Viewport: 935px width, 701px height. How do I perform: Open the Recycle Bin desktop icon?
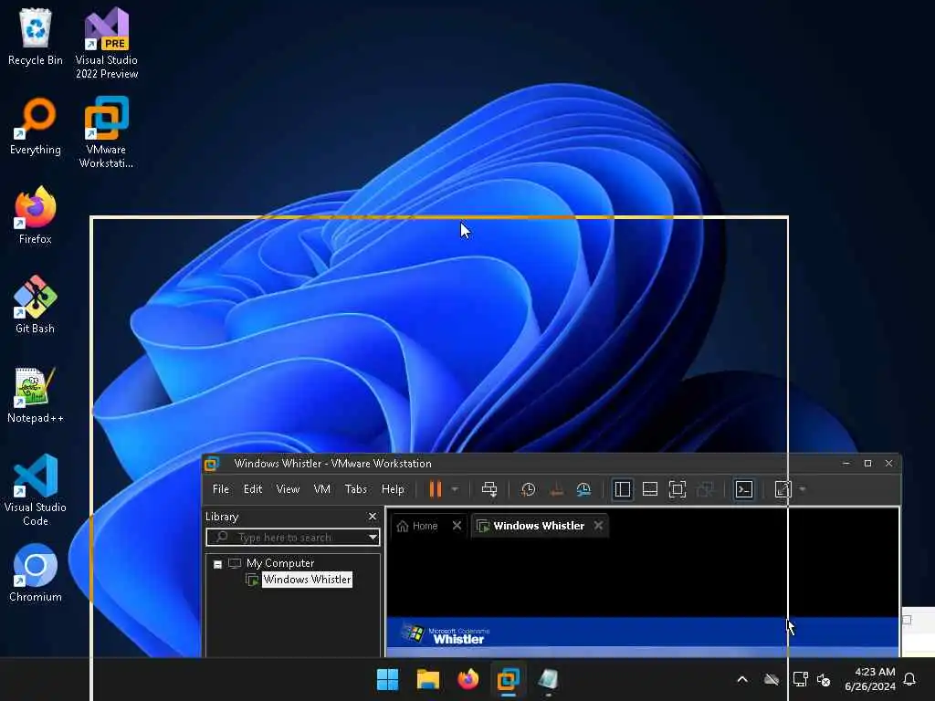click(x=36, y=37)
